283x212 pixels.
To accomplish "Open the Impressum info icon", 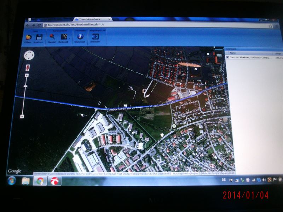I will 80,37.
